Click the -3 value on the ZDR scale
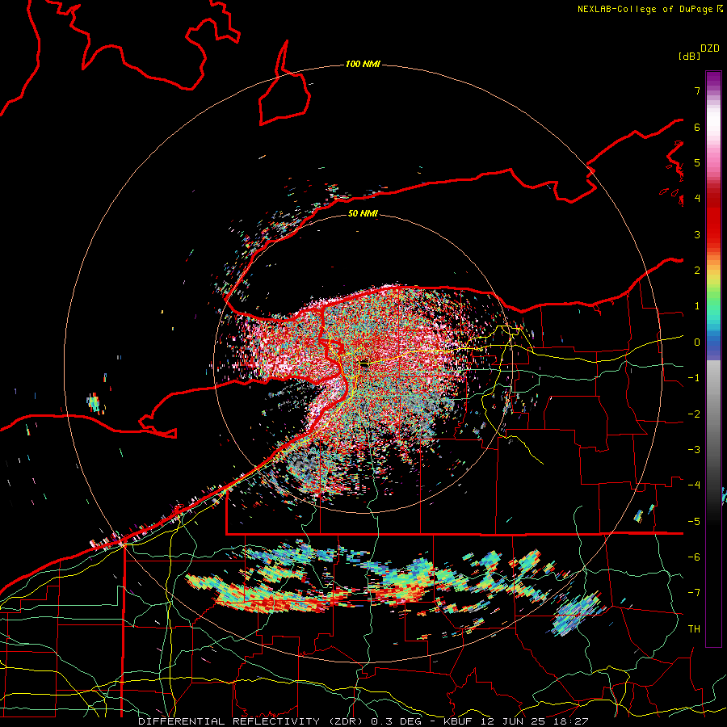The height and width of the screenshot is (727, 727). click(x=694, y=450)
